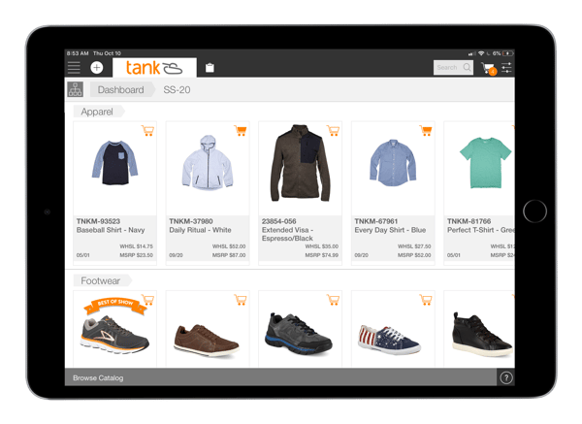Click 'Extended Visa - Espresso/Black' name
The height and width of the screenshot is (424, 582).
click(x=288, y=234)
